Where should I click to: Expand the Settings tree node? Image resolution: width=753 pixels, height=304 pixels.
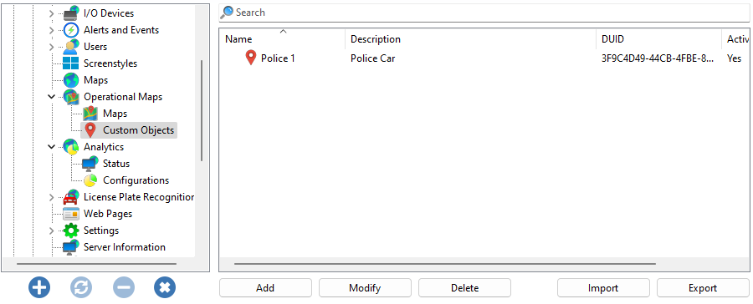point(51,231)
